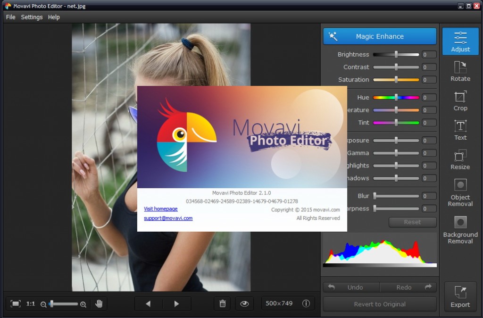Click the parrot logo in About splash
483x318 pixels.
[x=186, y=135]
